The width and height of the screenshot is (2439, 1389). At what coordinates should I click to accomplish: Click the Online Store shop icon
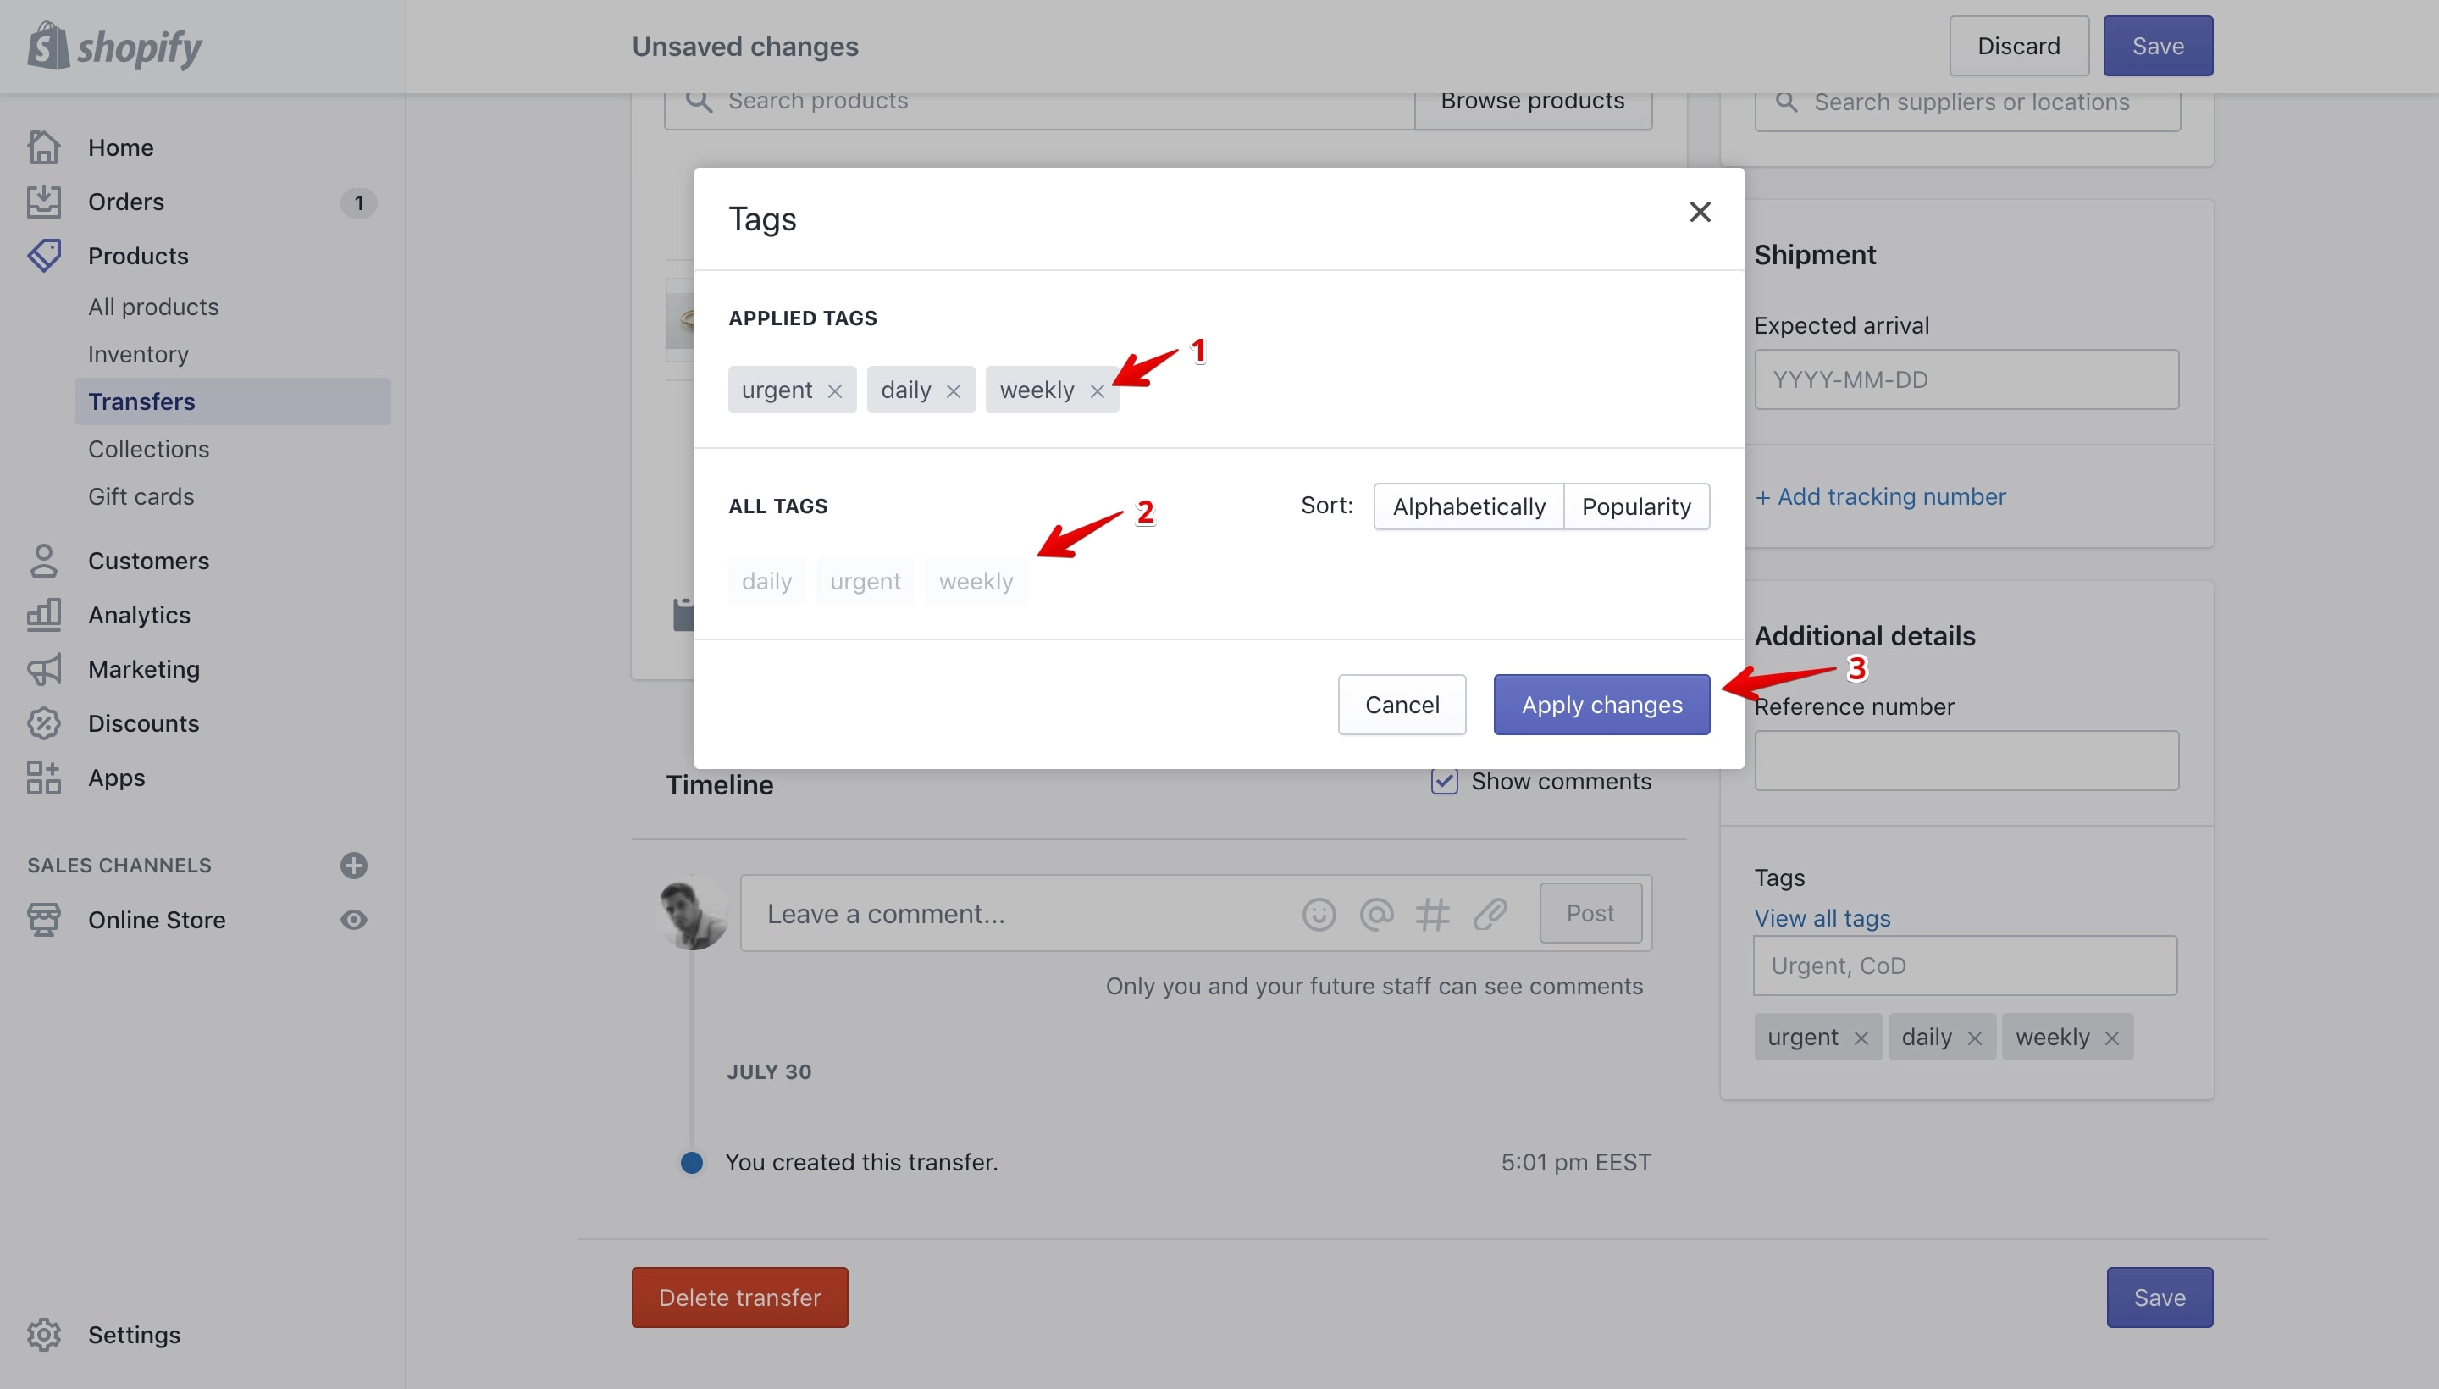click(44, 920)
